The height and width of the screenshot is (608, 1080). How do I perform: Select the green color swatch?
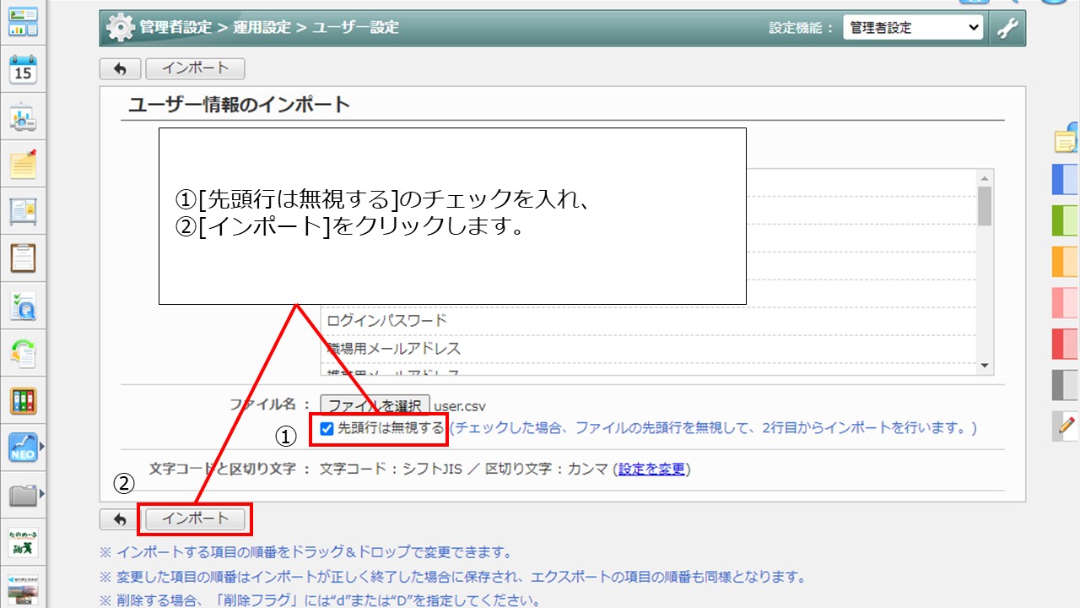click(x=1066, y=220)
